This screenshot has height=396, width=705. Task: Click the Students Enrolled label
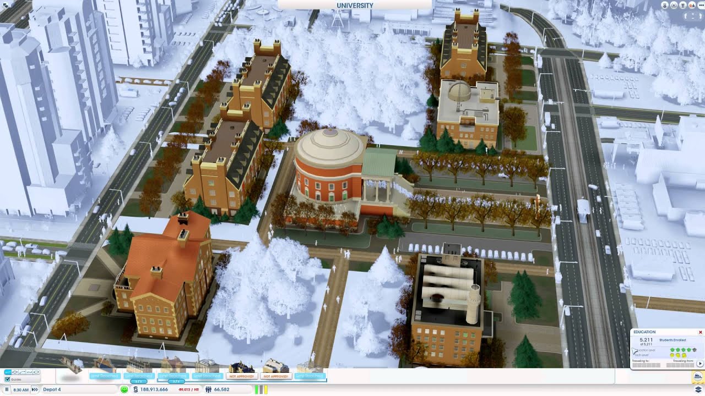[673, 340]
